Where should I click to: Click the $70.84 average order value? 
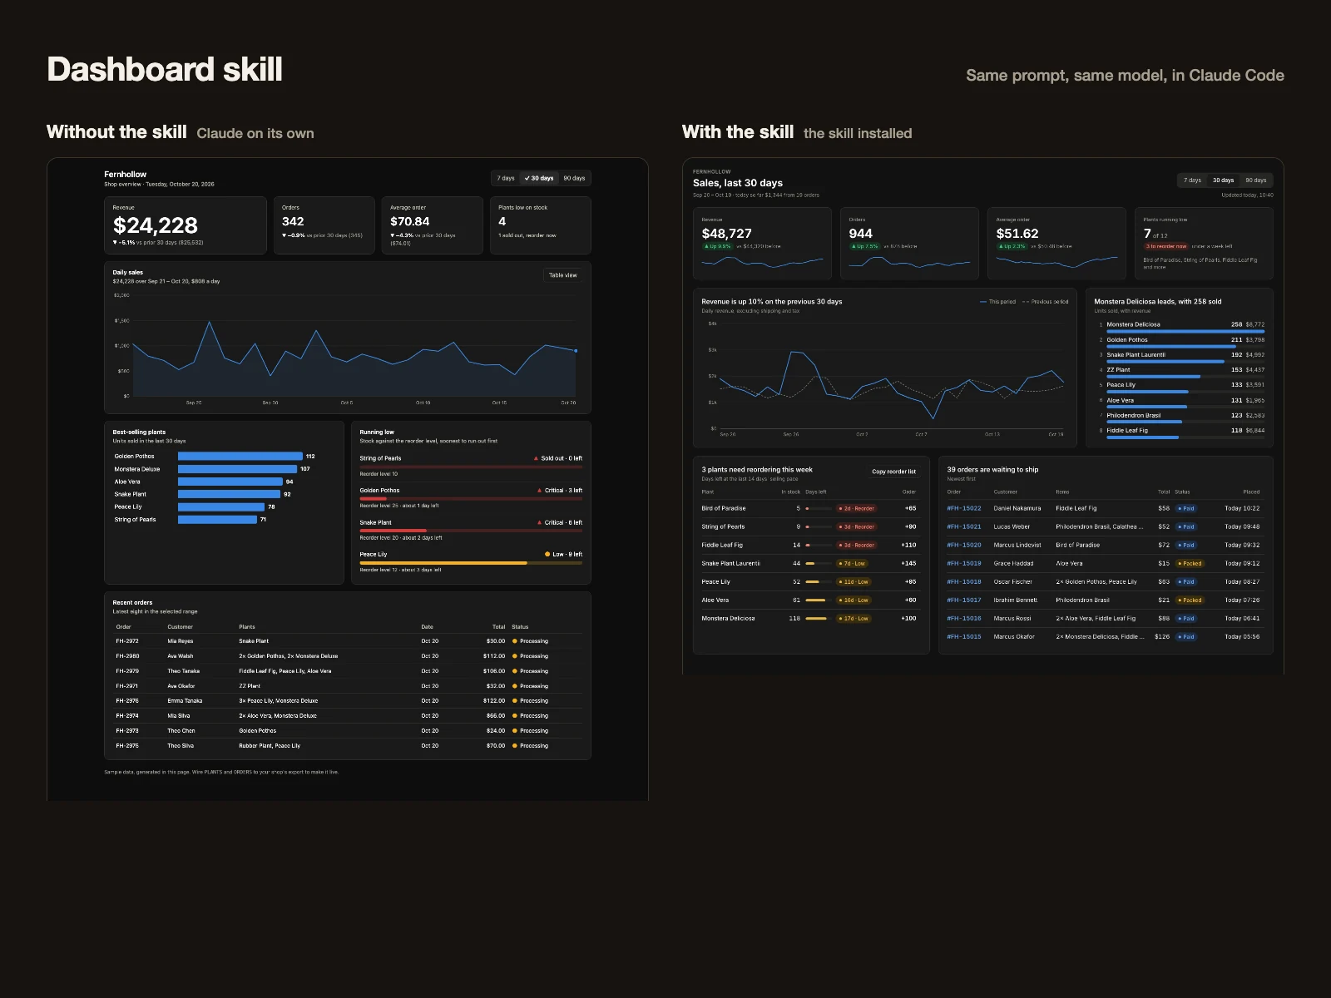click(x=410, y=221)
